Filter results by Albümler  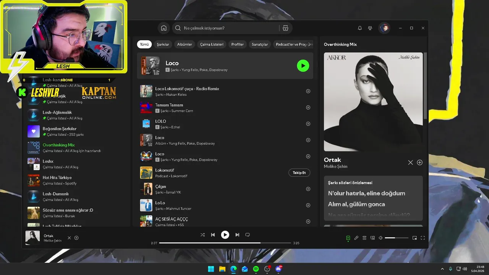pos(185,44)
